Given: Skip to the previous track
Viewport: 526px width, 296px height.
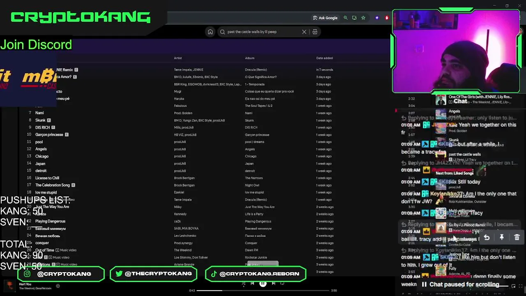Looking at the screenshot, I should 252,283.
